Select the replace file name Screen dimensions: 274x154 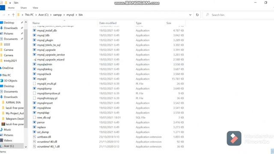coord(42,127)
